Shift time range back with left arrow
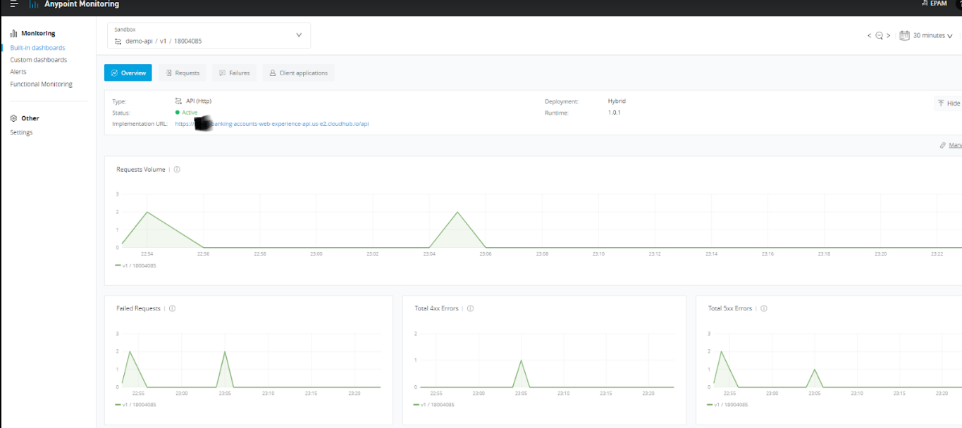The height and width of the screenshot is (428, 962). (869, 36)
